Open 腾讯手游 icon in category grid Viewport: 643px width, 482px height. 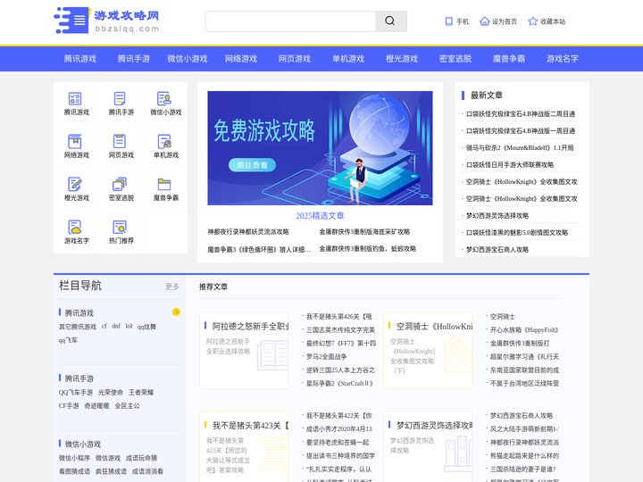pos(120,99)
